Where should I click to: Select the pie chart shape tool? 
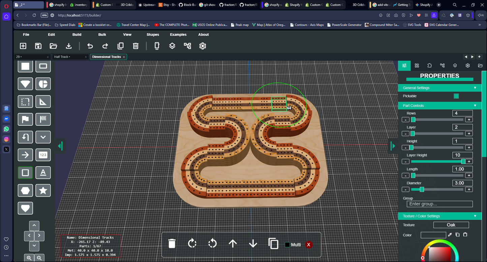pyautogui.click(x=43, y=84)
